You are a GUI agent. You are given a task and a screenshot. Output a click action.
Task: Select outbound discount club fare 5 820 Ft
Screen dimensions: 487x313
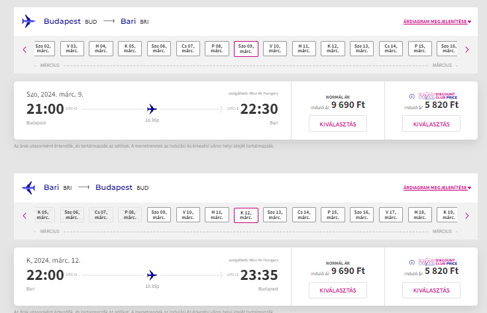[x=431, y=124]
